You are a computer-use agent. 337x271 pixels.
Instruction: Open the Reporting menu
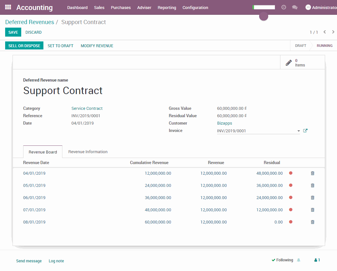click(x=167, y=7)
